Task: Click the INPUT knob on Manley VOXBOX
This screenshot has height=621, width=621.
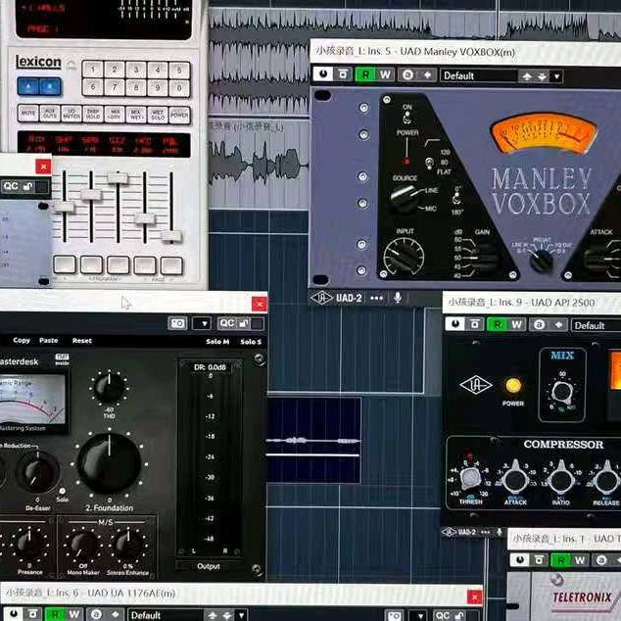Action: [404, 257]
